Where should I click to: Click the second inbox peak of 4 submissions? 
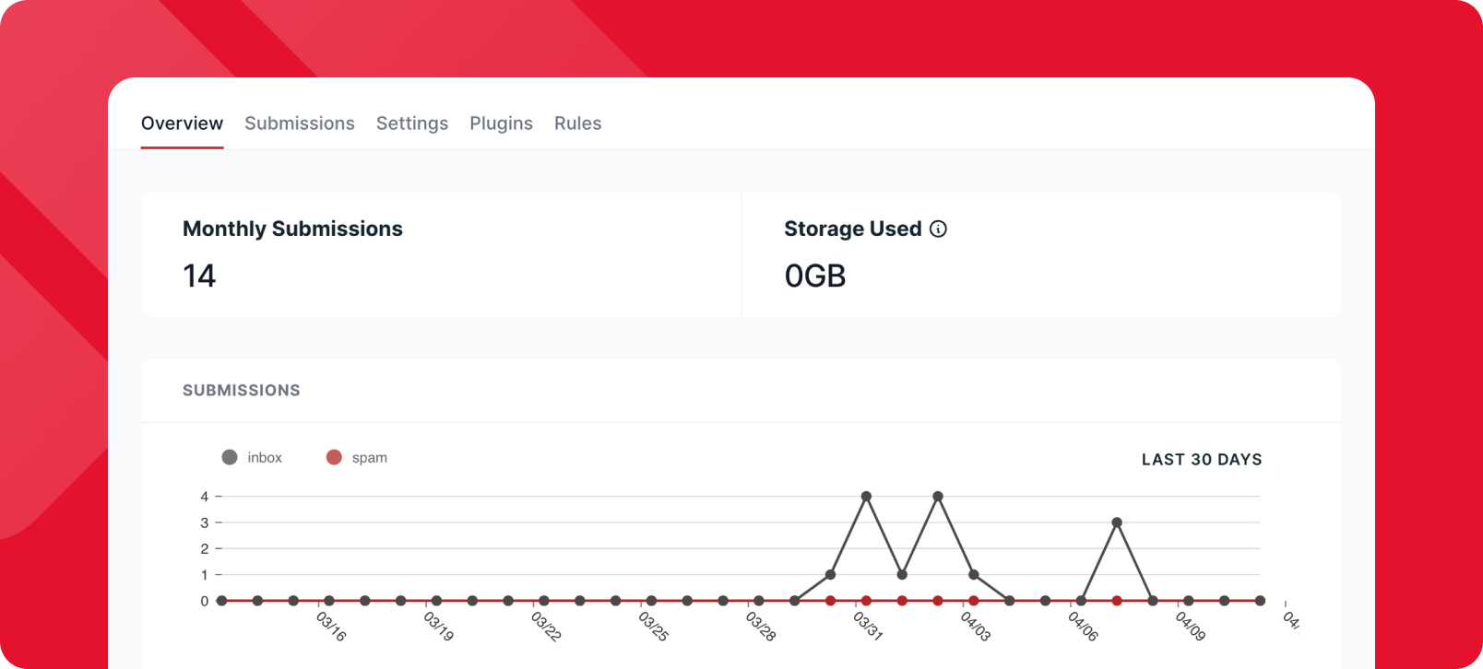point(938,497)
